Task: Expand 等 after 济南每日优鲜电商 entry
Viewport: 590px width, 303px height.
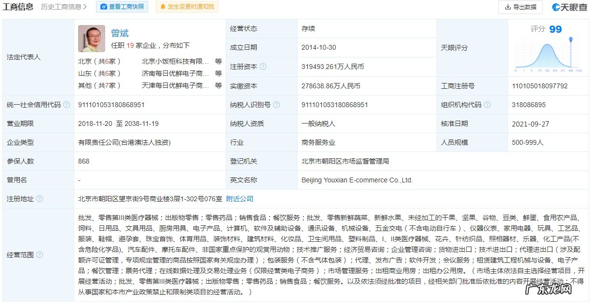Action: pos(218,73)
